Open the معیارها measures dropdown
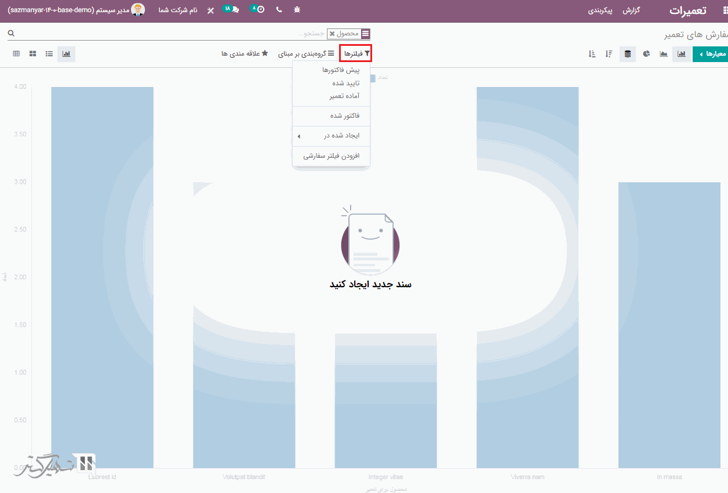728x493 pixels. pyautogui.click(x=710, y=54)
